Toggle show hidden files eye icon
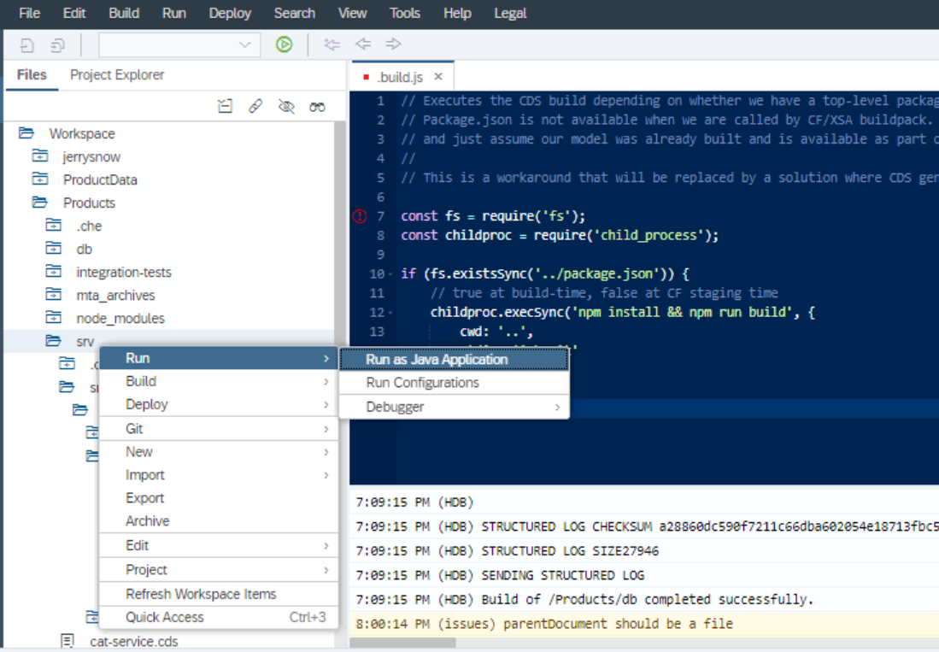Viewport: 939px width, 652px height. (286, 106)
